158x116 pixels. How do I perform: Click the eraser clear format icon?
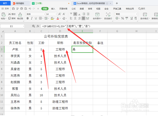click(x=64, y=18)
